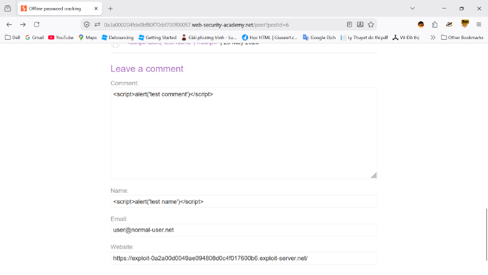Restore down the browser window

462,9
